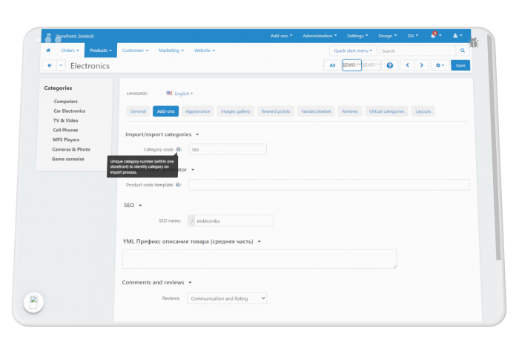The image size is (519, 346).
Task: Click the Product code template field
Action: click(x=329, y=185)
